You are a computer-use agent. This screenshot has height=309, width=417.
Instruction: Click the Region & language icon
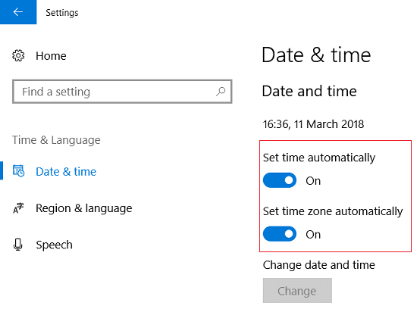pos(18,208)
